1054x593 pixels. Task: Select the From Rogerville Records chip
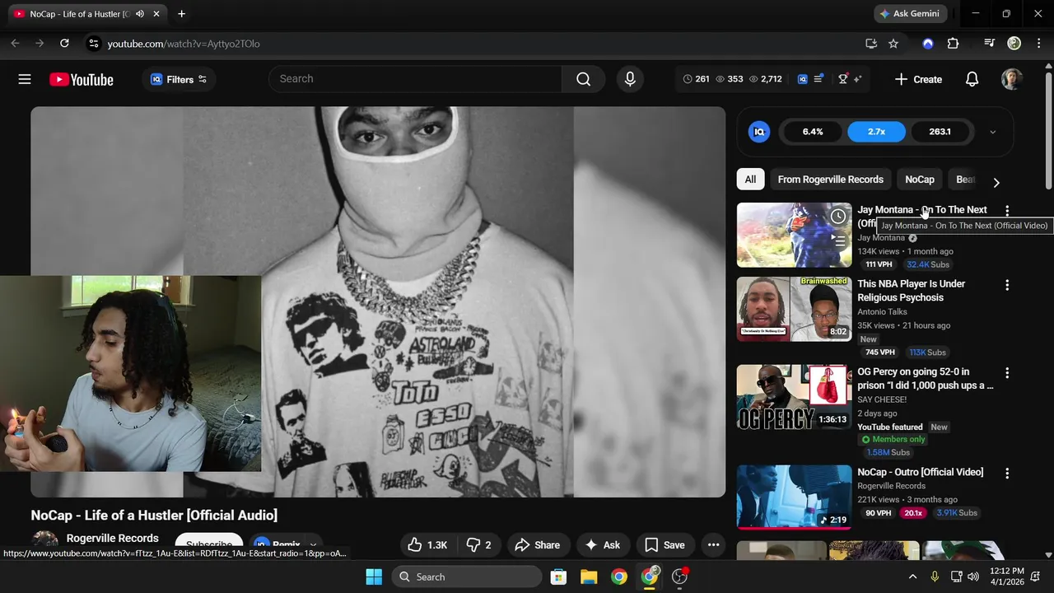(x=830, y=180)
